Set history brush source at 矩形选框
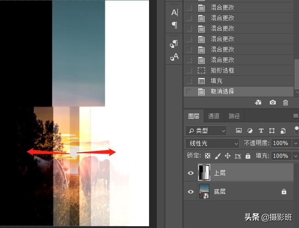The width and height of the screenshot is (299, 228). tap(189, 70)
